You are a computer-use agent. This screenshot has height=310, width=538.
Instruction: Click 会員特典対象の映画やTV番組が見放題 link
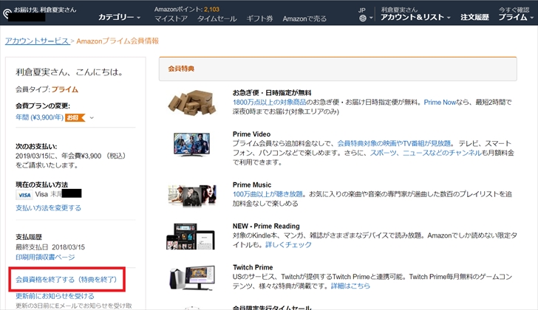pyautogui.click(x=394, y=143)
